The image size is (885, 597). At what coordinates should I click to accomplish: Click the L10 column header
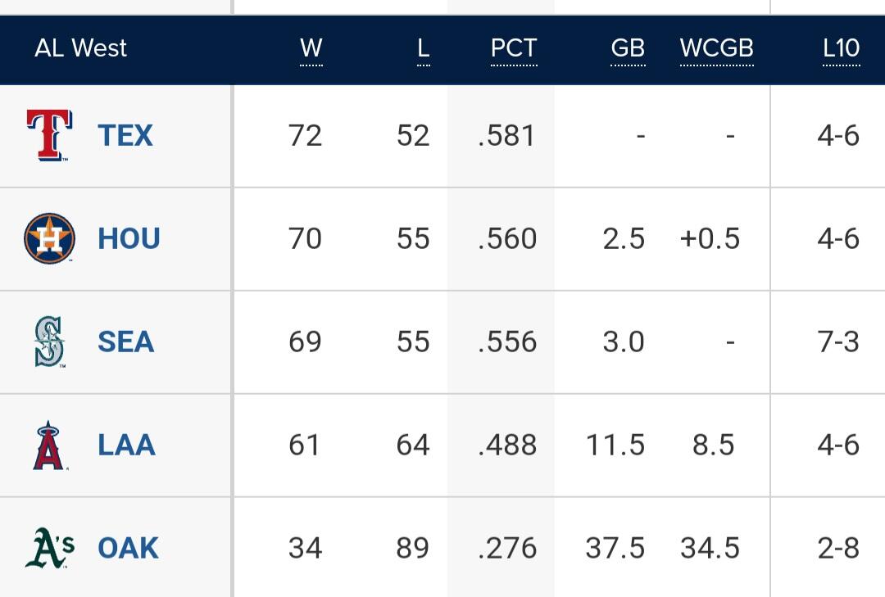tap(841, 48)
